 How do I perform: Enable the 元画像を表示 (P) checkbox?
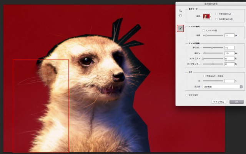(x=216, y=18)
